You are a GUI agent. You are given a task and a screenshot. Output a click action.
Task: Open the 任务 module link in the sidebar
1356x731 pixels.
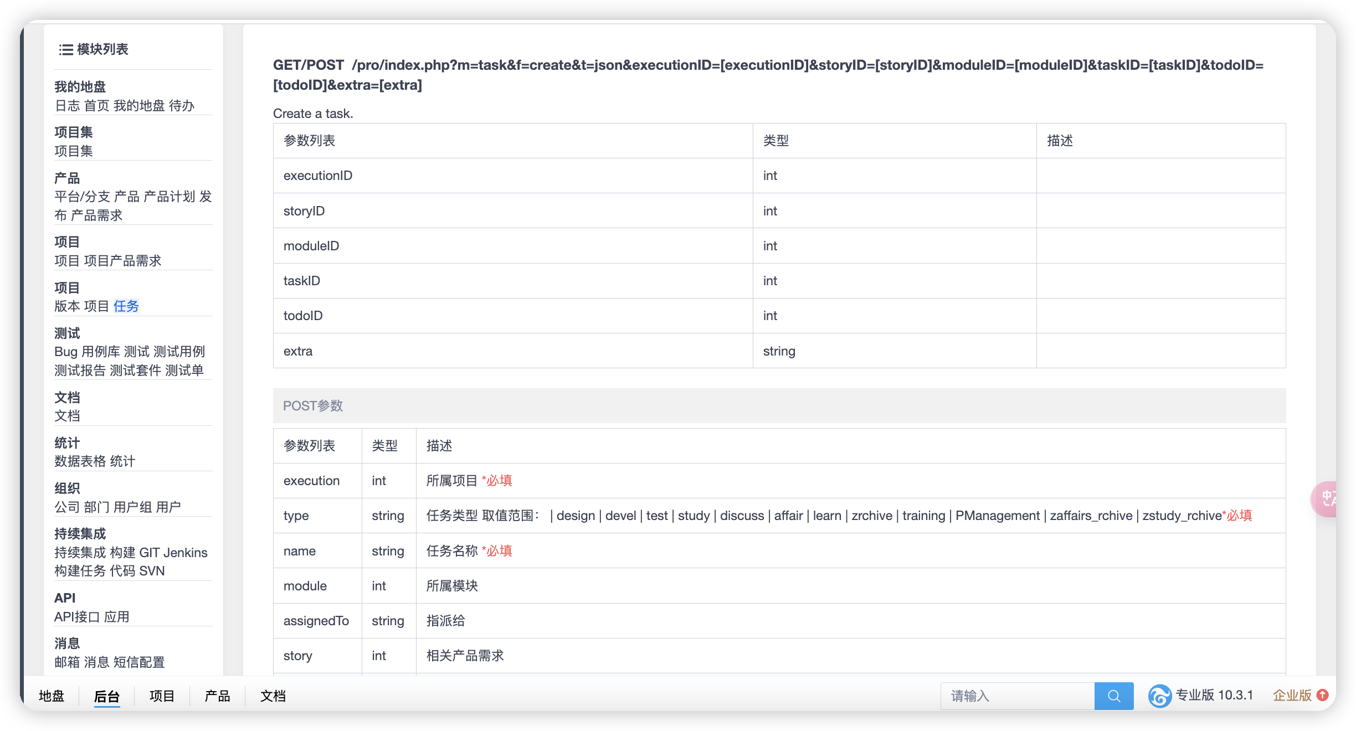126,306
